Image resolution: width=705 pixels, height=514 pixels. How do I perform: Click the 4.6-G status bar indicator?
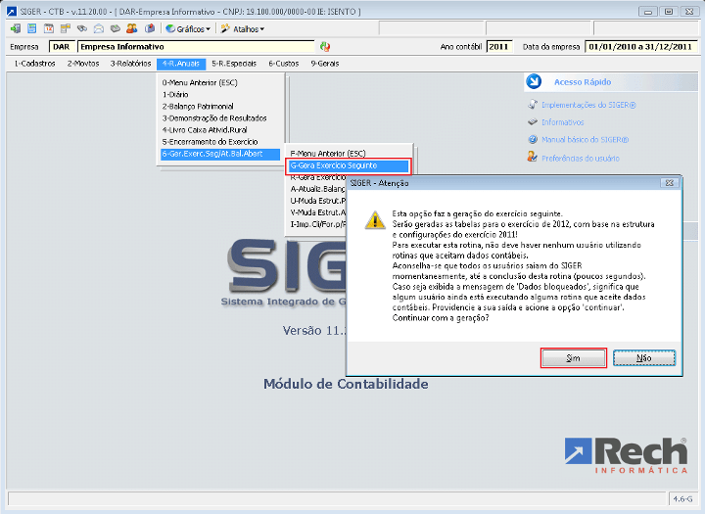[682, 498]
